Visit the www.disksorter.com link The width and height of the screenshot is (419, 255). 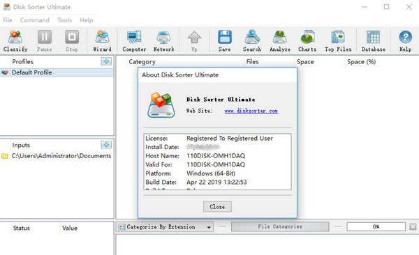tap(251, 111)
